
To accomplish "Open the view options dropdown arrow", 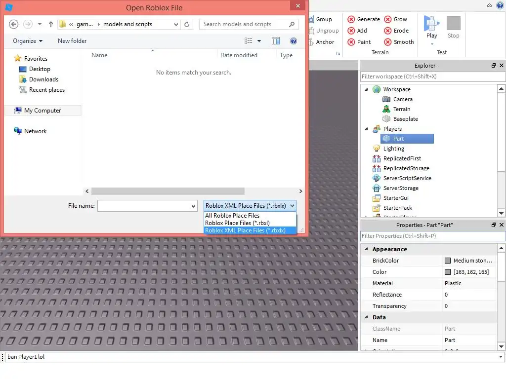I will coord(259,41).
